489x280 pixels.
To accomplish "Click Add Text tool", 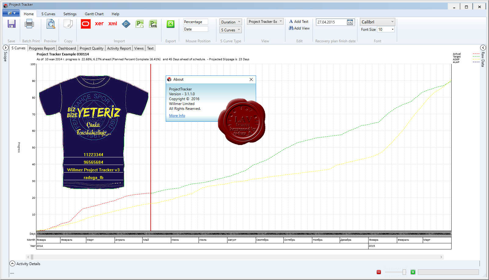I will point(299,21).
